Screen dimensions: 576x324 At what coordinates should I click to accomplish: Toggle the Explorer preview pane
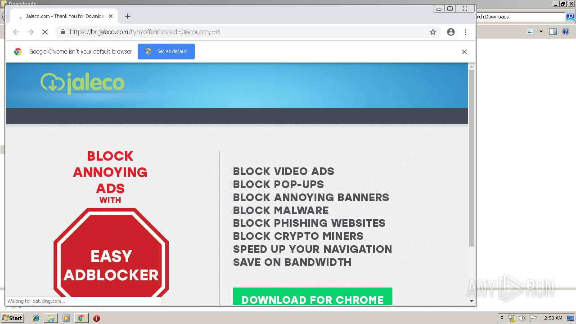553,31
